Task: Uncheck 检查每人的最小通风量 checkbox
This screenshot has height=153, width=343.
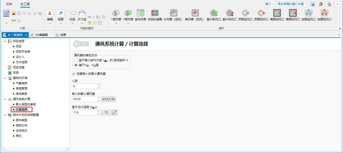Action: pos(74,73)
